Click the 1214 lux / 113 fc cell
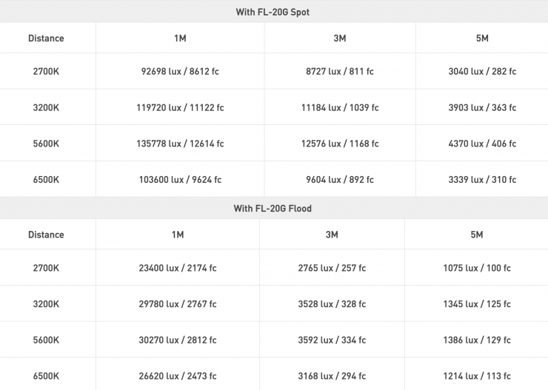Viewport: 548px width, 390px height. [476, 376]
